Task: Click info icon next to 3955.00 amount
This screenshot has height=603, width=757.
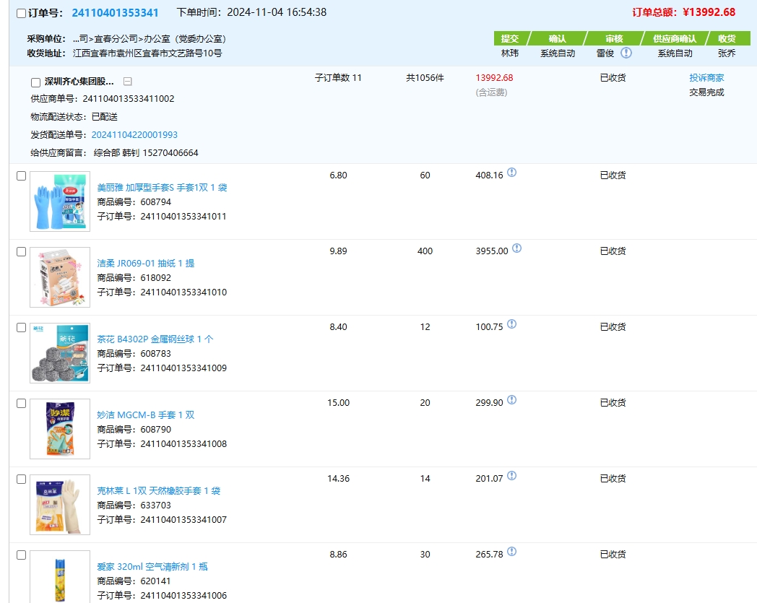Action: (x=516, y=248)
